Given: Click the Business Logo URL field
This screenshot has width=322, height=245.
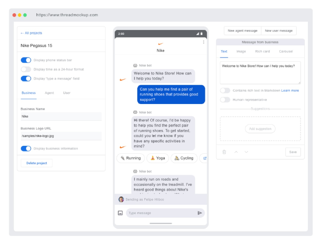Looking at the screenshot, I should coord(61,136).
